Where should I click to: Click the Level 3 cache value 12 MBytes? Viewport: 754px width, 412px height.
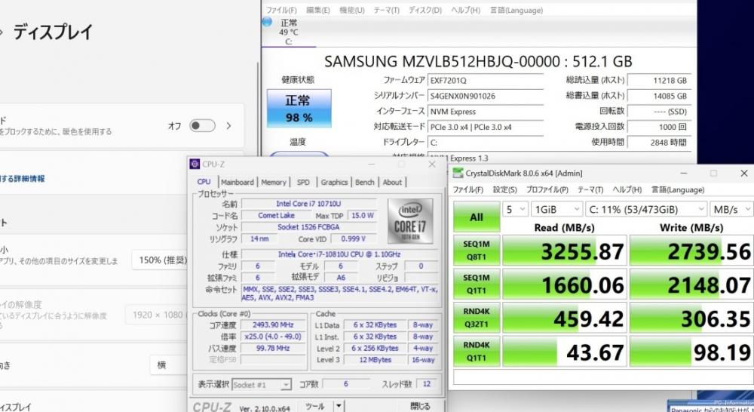(375, 359)
